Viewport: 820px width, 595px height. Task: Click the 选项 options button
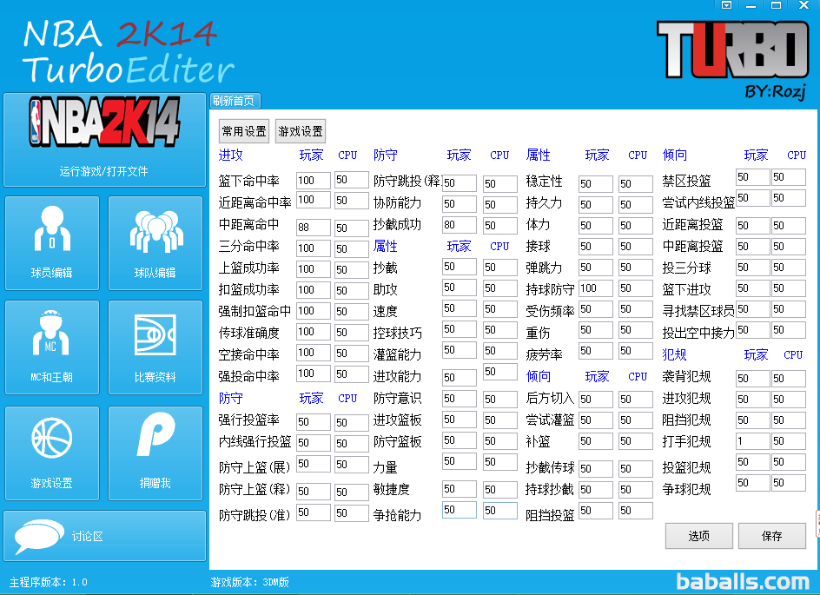pos(698,536)
